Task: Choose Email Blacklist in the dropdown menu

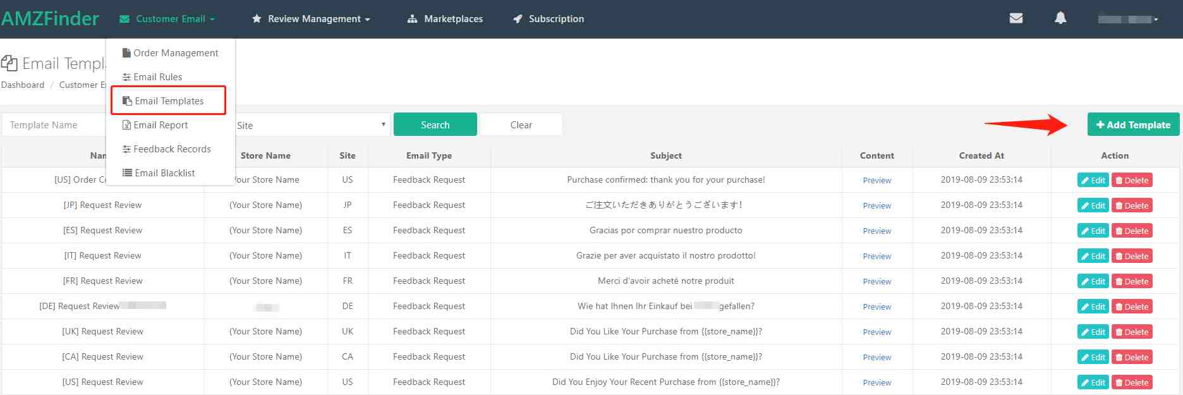Action: pyautogui.click(x=164, y=173)
